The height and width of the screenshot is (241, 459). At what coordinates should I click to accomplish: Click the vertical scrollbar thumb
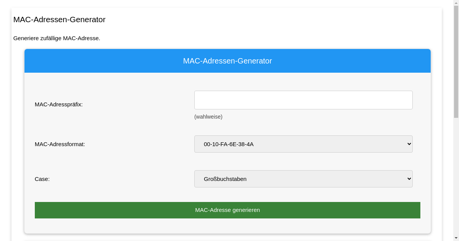point(456,61)
